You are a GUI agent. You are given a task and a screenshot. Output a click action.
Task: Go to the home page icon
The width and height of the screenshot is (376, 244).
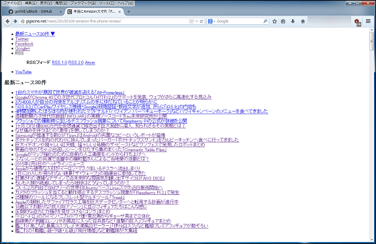pos(303,22)
